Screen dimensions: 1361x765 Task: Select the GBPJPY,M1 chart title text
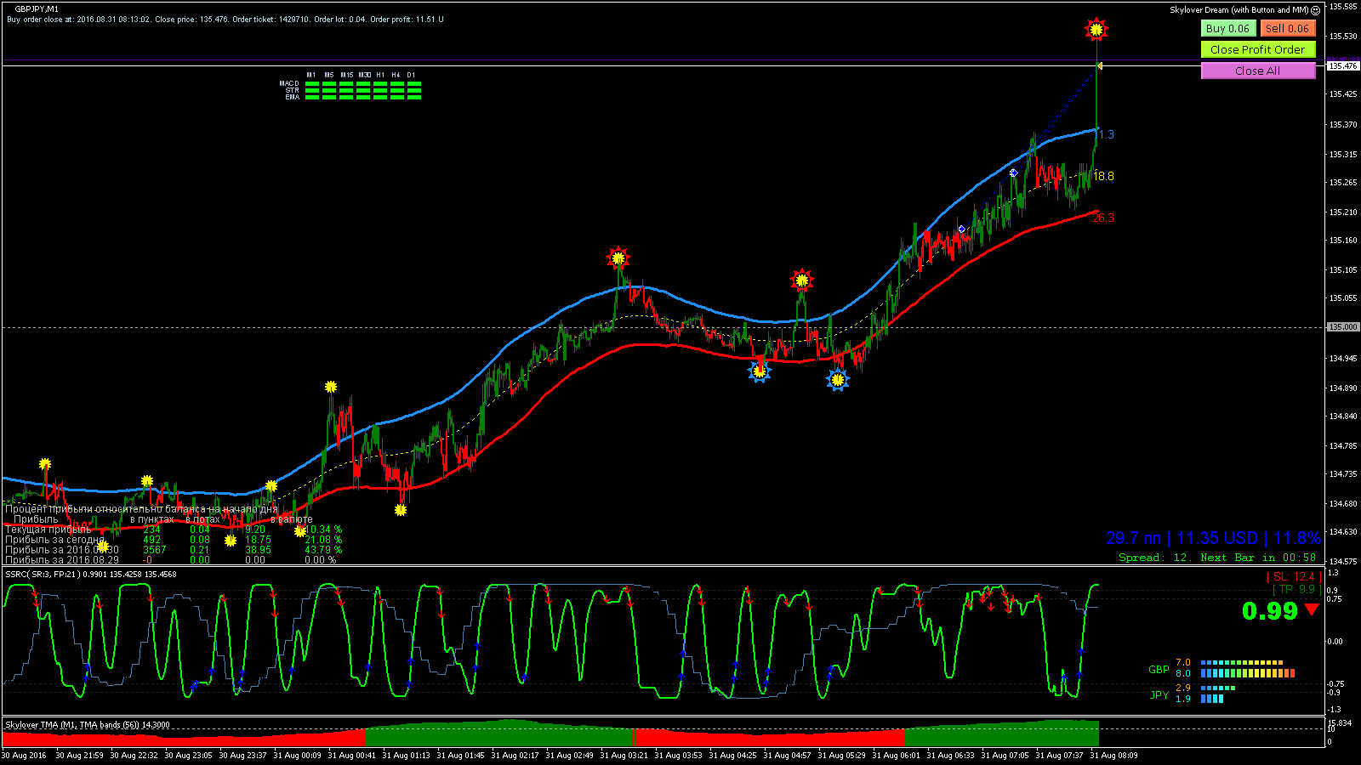[37, 9]
